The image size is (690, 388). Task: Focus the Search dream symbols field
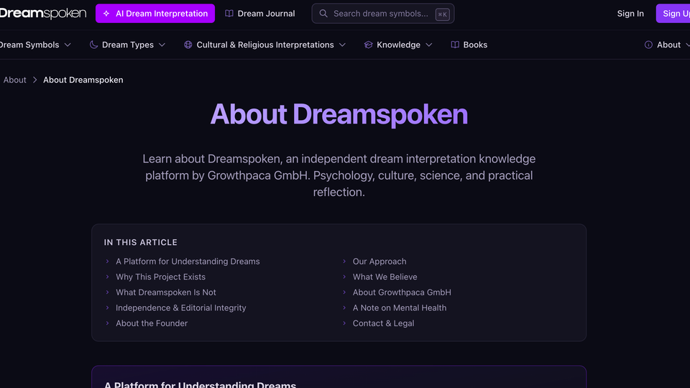point(381,14)
